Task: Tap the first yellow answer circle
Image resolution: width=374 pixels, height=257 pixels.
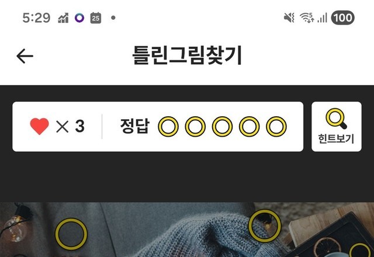Action: (168, 126)
